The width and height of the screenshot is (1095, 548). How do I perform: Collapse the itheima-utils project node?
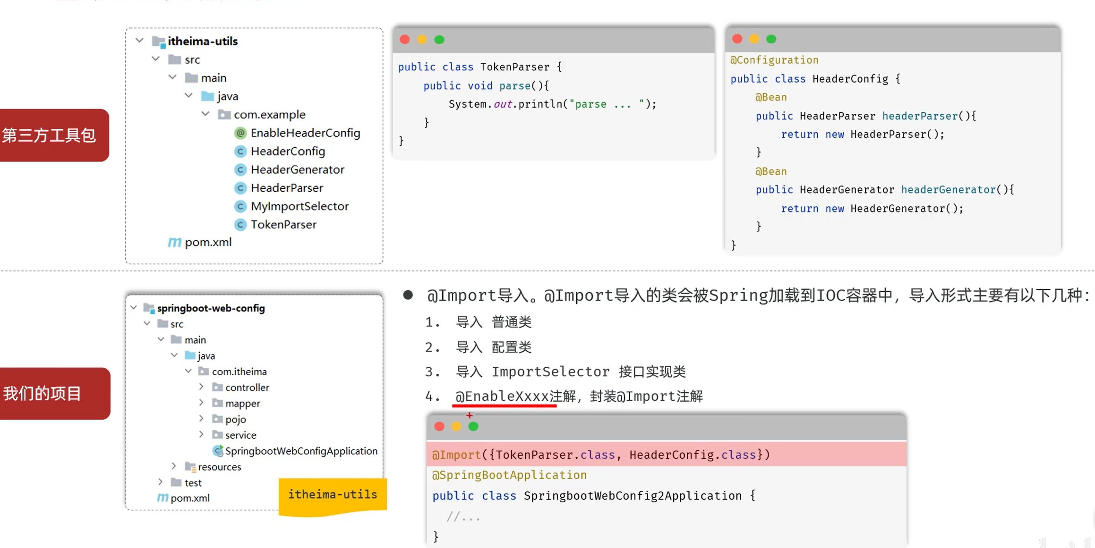(x=139, y=41)
